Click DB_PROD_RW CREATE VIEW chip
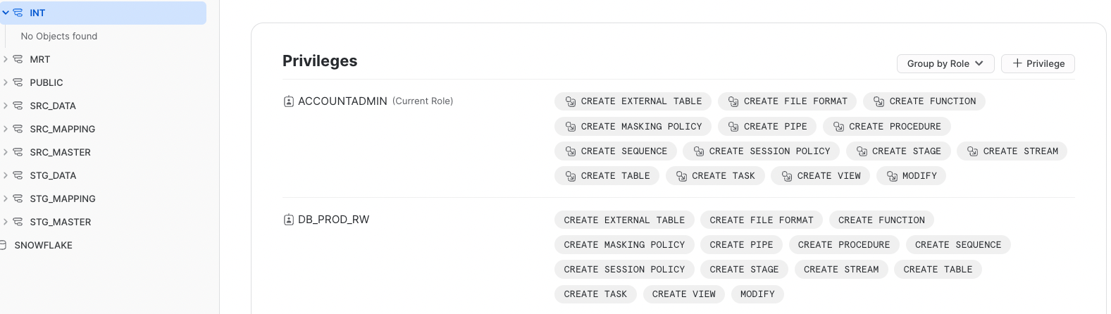Viewport: 1111px width, 314px height. point(683,294)
